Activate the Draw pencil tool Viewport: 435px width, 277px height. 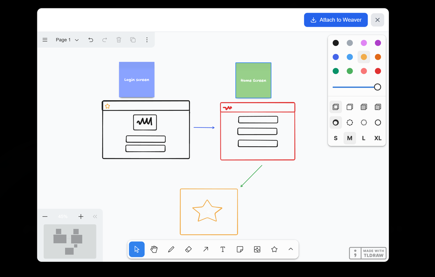171,249
